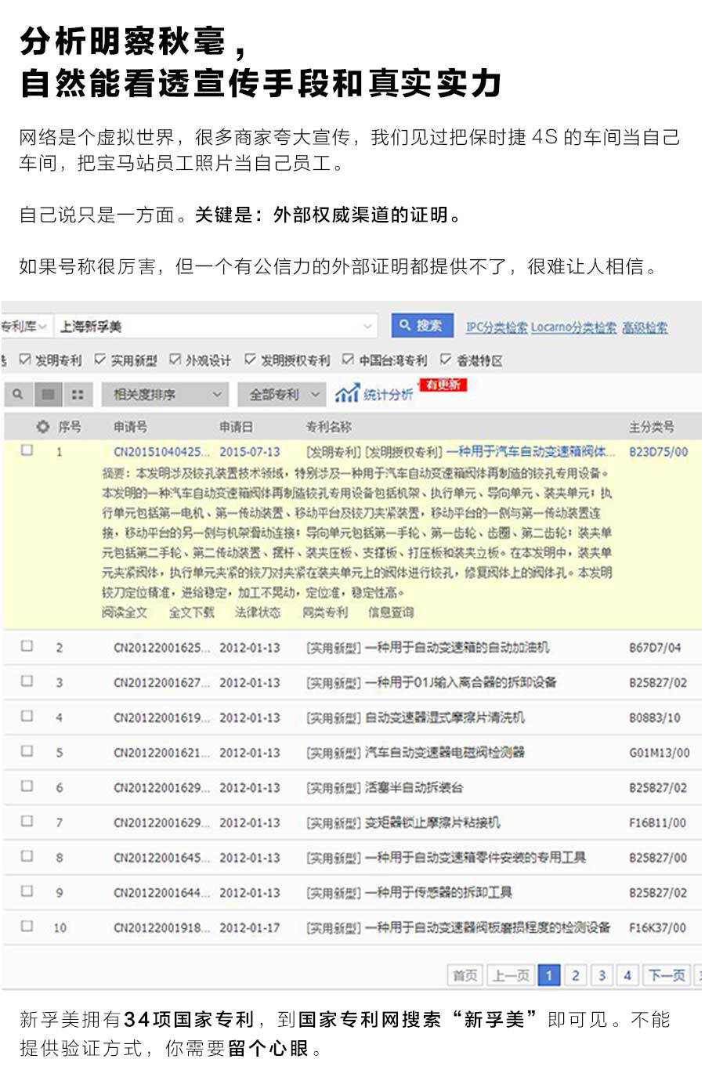
Task: Toggle 发明专利 checkbox
Action: coord(25,360)
